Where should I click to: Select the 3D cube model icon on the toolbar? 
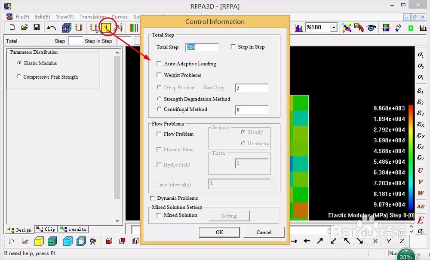[66, 27]
